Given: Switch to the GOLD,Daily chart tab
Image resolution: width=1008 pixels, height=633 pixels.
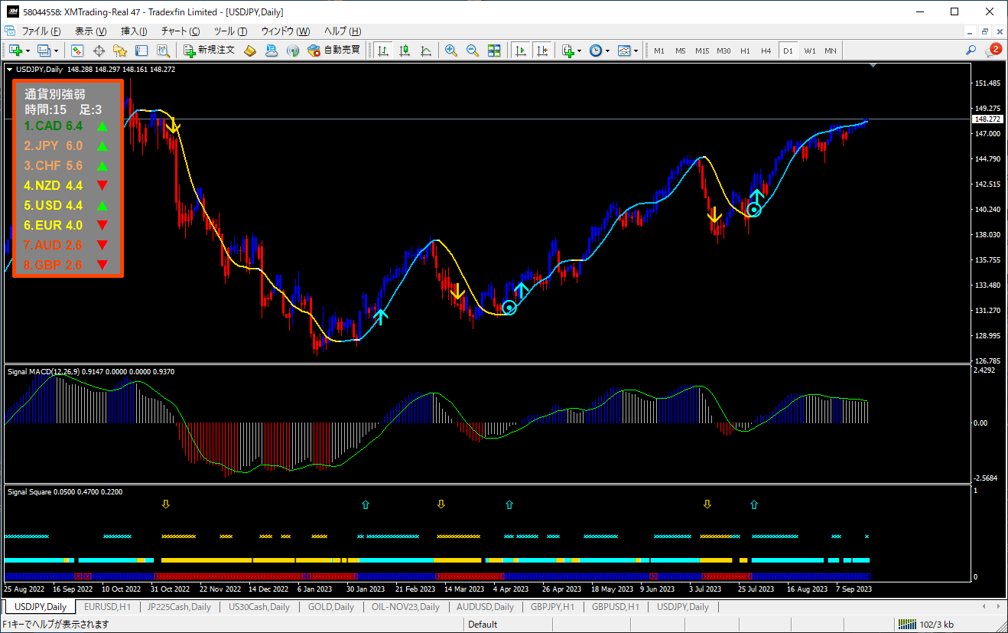Looking at the screenshot, I should [331, 607].
